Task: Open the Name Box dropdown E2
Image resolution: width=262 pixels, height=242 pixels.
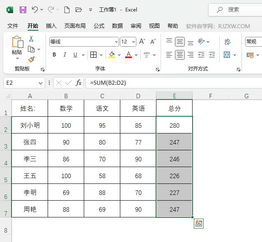Action: point(40,83)
